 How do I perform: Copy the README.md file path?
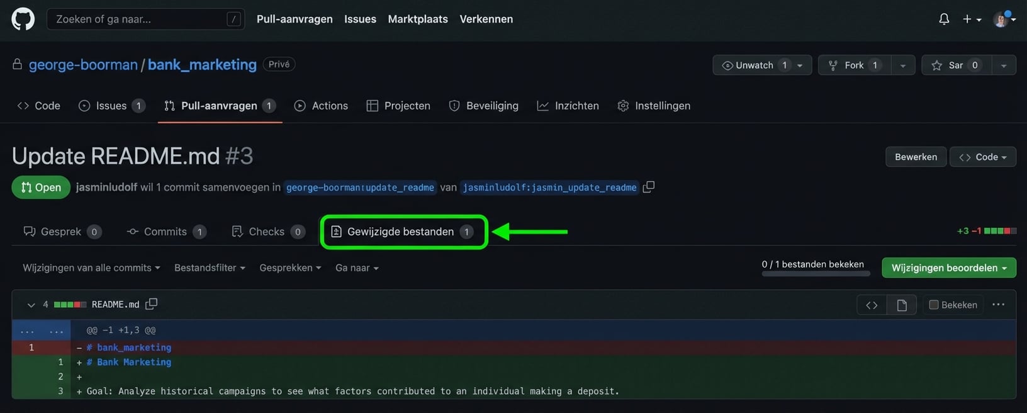pos(151,304)
